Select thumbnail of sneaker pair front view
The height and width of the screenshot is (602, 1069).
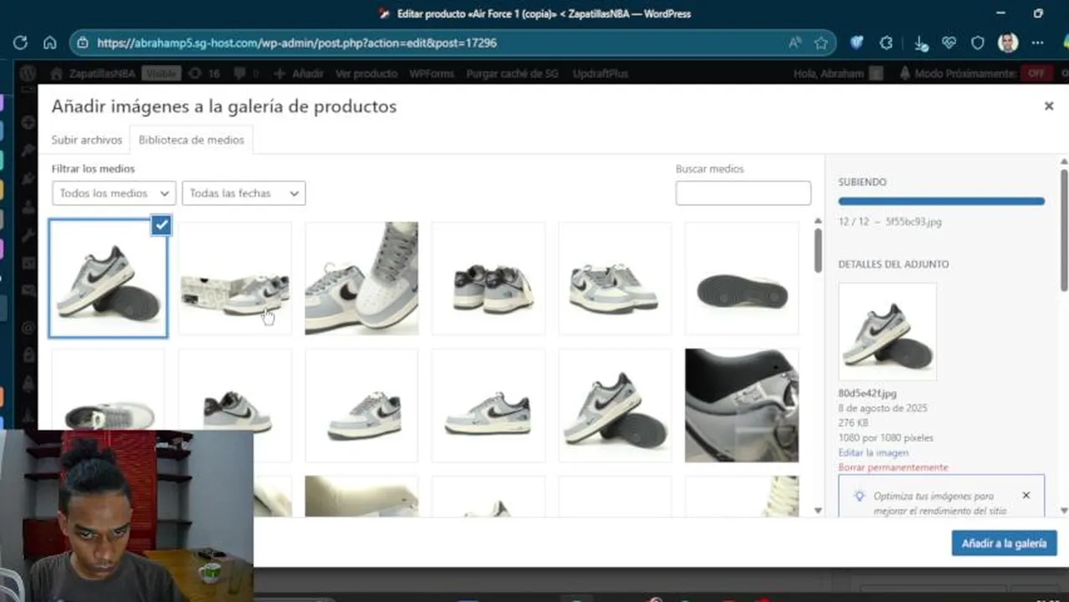[615, 278]
